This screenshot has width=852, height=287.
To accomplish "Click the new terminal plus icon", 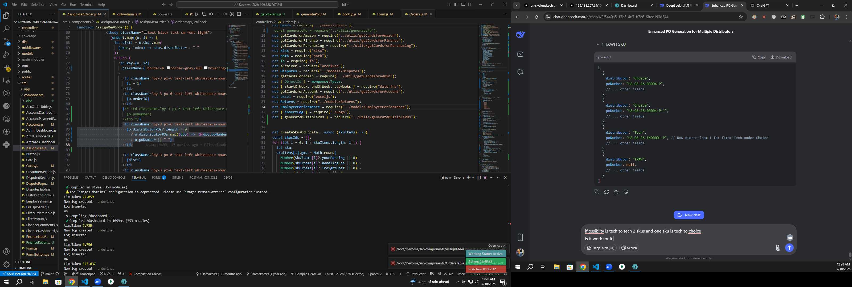I will click(468, 178).
